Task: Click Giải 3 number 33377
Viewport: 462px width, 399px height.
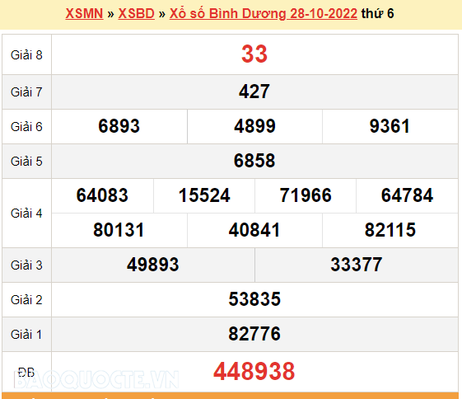Action: tap(357, 265)
